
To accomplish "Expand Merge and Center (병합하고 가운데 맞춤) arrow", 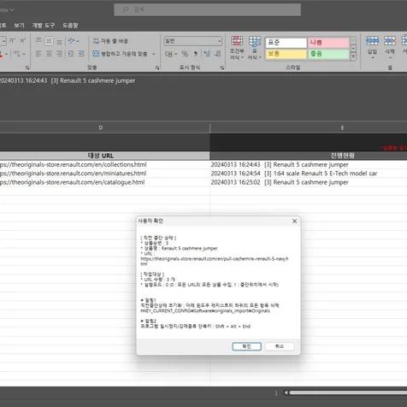I will 154,54.
